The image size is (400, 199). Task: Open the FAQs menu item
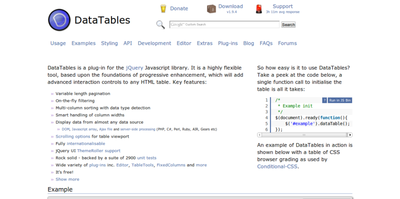(266, 43)
